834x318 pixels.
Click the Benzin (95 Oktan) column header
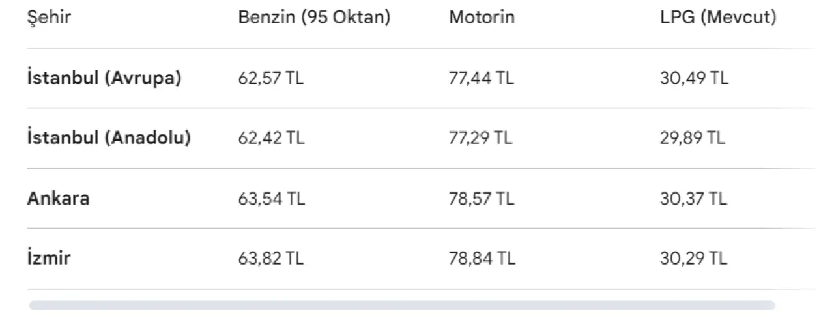(314, 18)
